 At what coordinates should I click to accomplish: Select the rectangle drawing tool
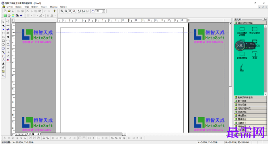click(3, 41)
